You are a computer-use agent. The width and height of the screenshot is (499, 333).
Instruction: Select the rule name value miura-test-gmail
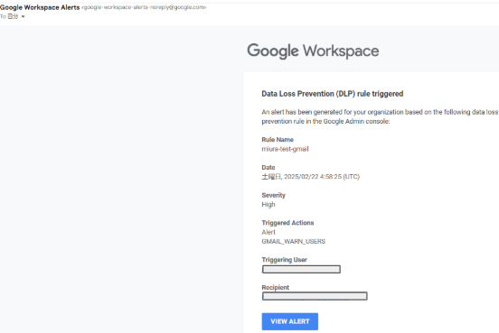[285, 149]
